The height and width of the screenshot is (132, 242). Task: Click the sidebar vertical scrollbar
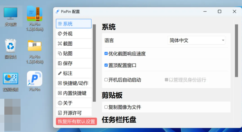(x=94, y=63)
